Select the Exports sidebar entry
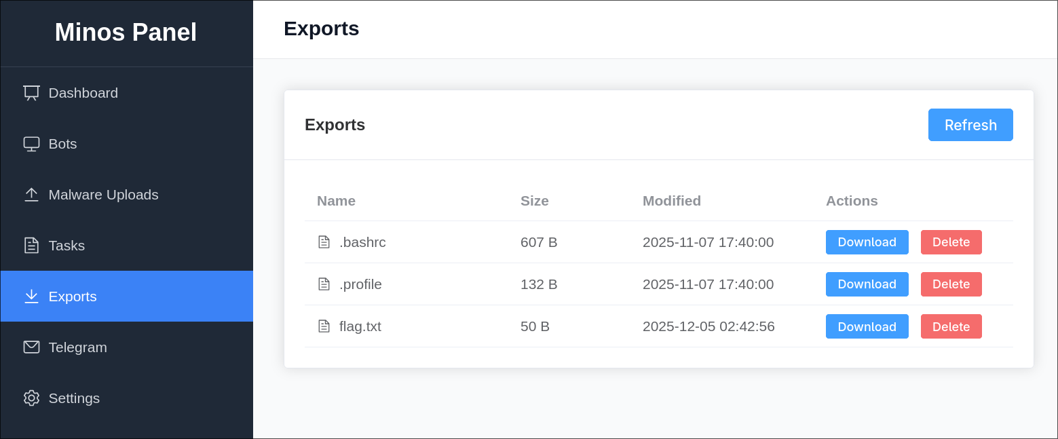Viewport: 1058px width, 439px height. (127, 297)
